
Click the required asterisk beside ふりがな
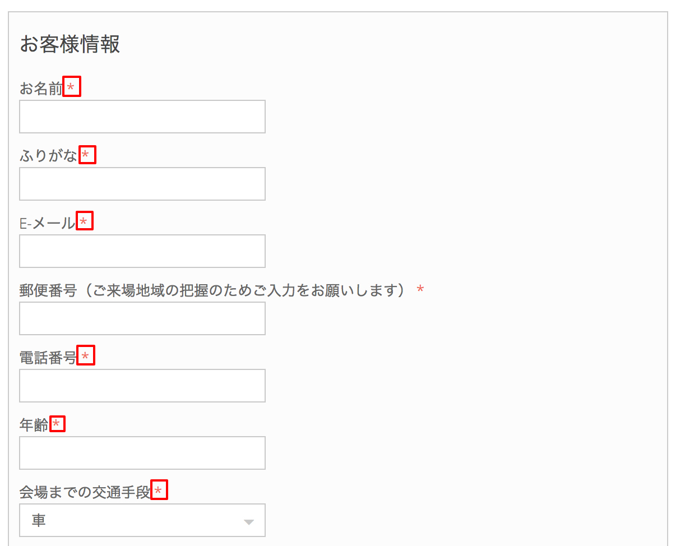pos(87,154)
